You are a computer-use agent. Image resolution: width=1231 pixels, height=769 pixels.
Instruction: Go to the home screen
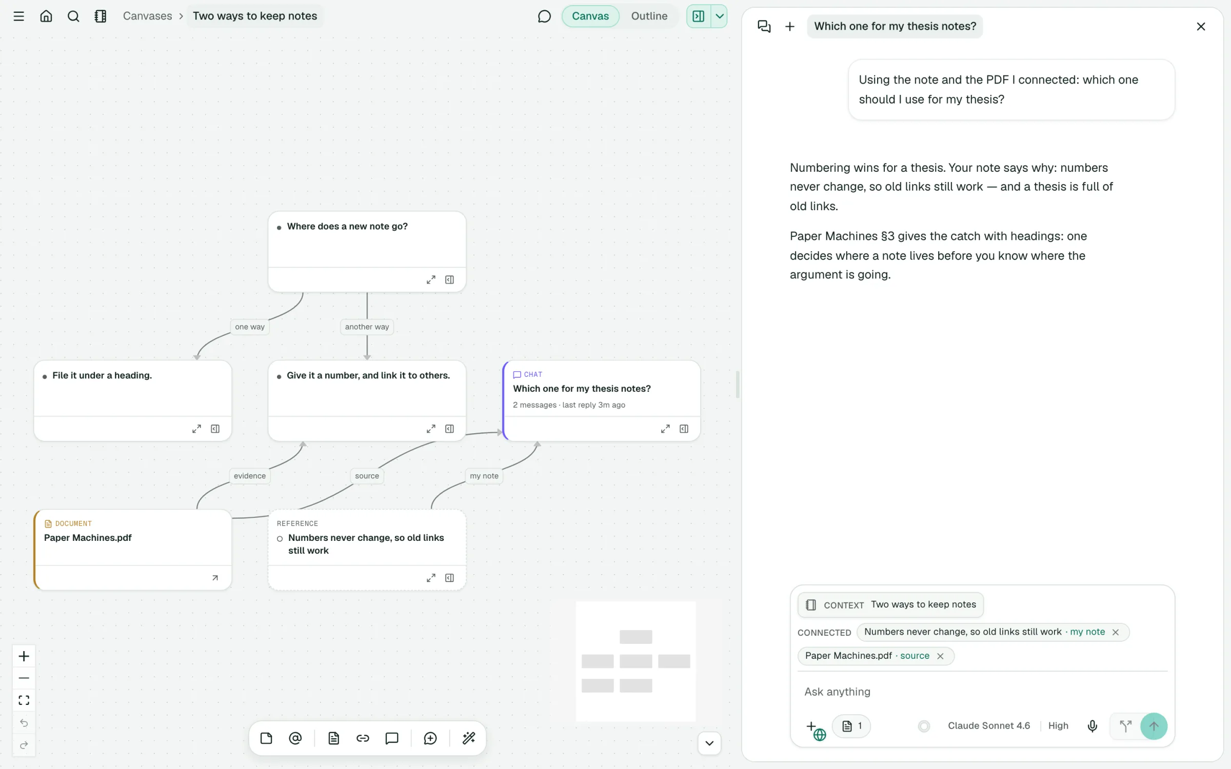pyautogui.click(x=46, y=16)
